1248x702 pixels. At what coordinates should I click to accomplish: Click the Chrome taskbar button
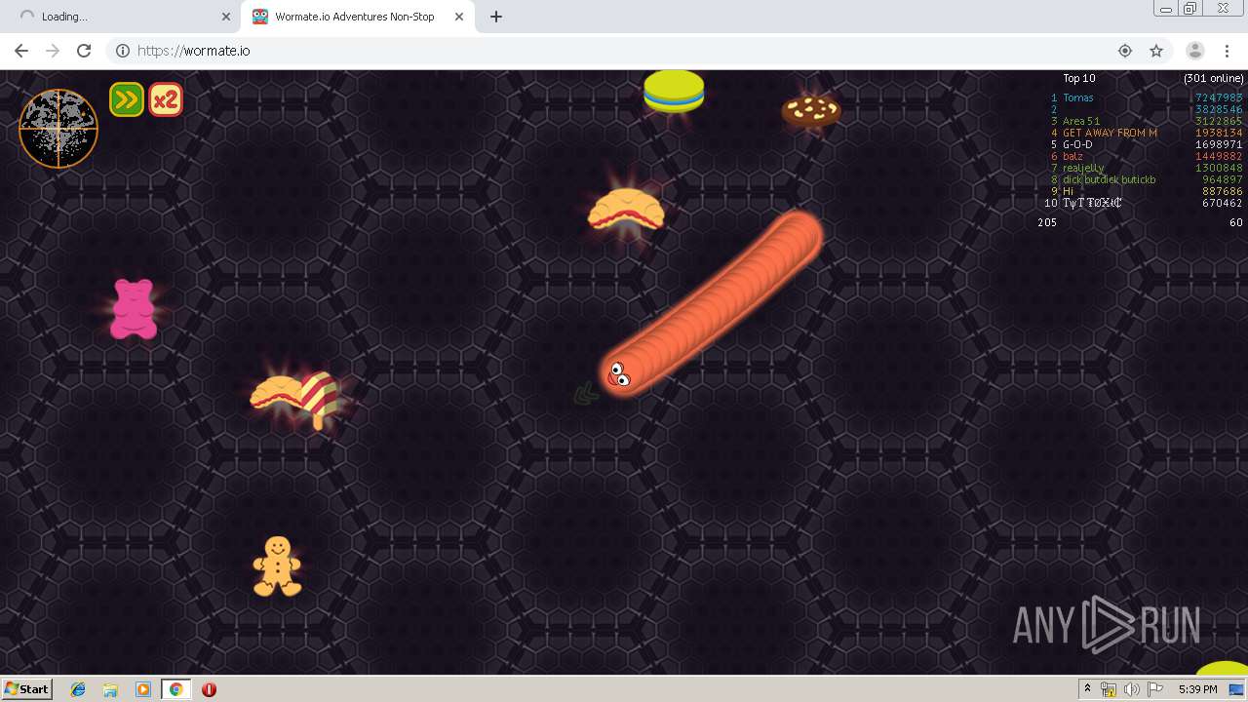(x=176, y=689)
